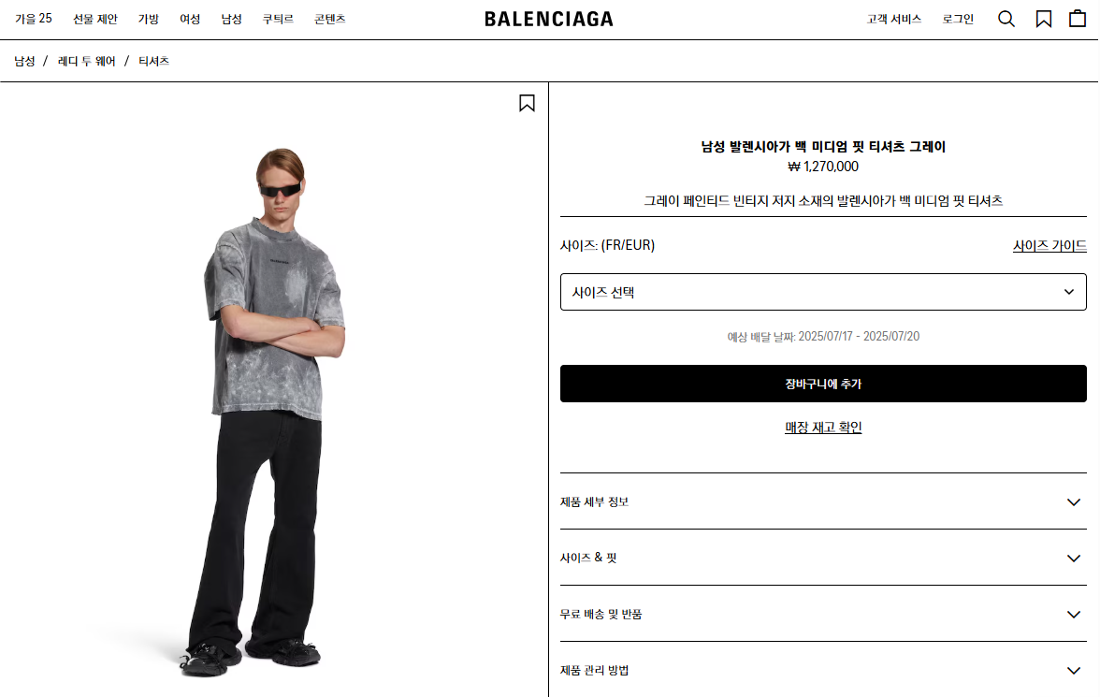1100x697 pixels.
Task: Expand the 제품 세부 정보 section
Action: tap(823, 501)
